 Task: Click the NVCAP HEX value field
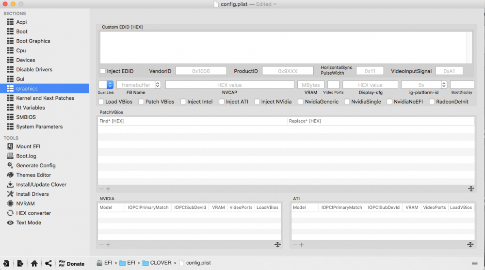click(229, 85)
